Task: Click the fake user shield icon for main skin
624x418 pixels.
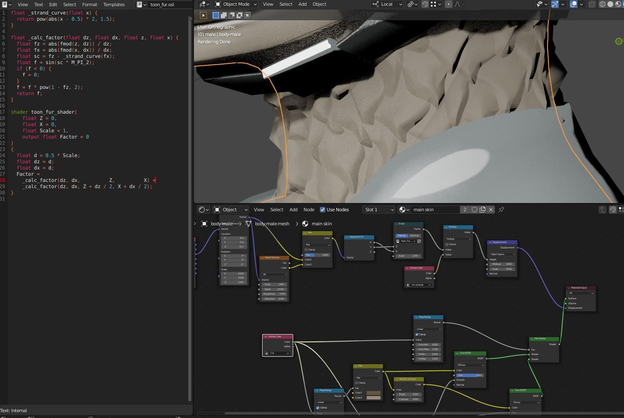Action: [x=474, y=210]
